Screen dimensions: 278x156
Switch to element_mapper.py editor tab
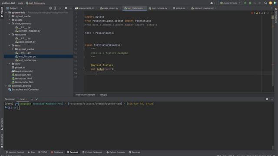point(204,8)
